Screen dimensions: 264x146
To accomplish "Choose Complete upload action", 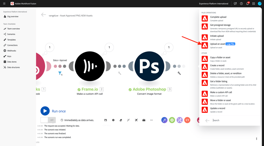I will tap(230, 19).
